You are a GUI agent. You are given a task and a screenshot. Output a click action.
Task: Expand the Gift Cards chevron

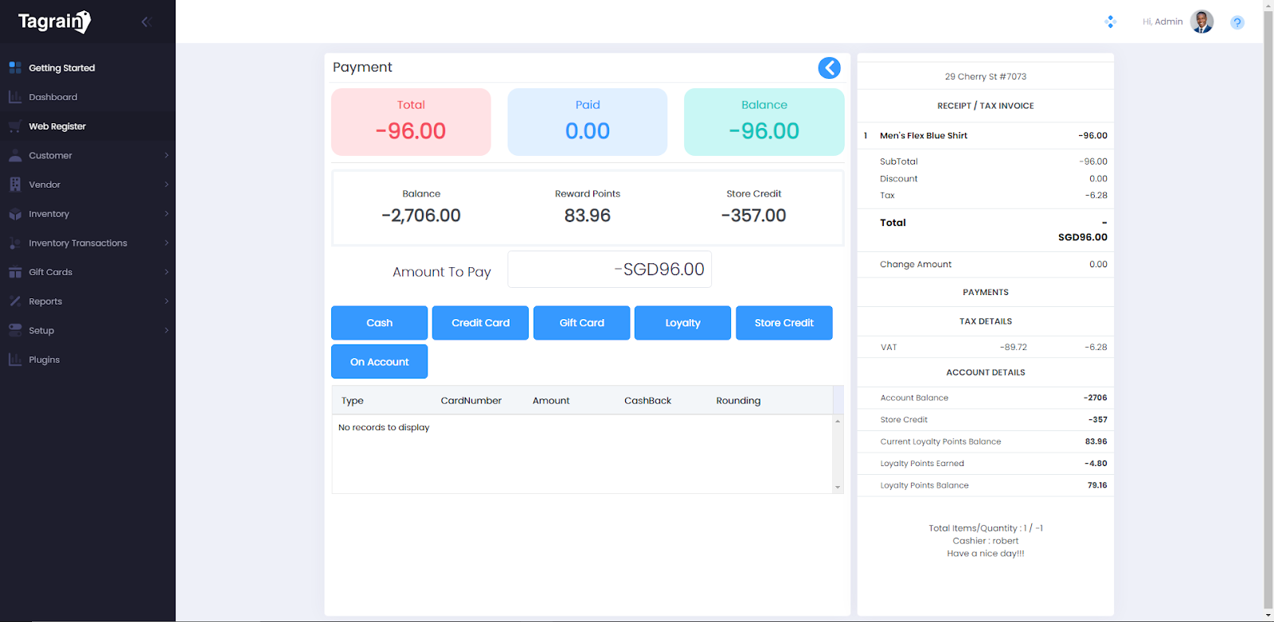point(166,272)
